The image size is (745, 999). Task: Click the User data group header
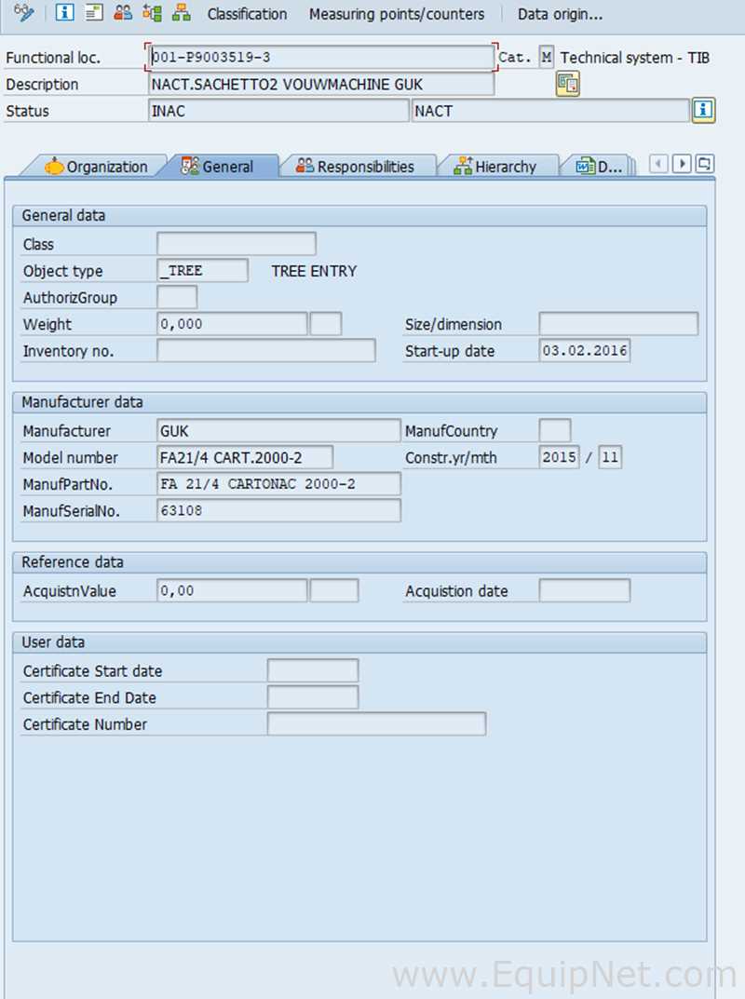(359, 642)
